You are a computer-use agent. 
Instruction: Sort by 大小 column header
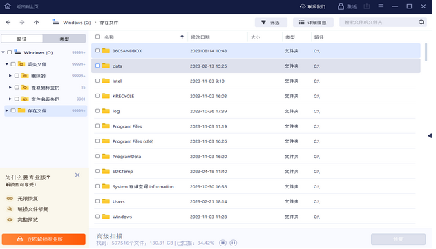coord(256,37)
